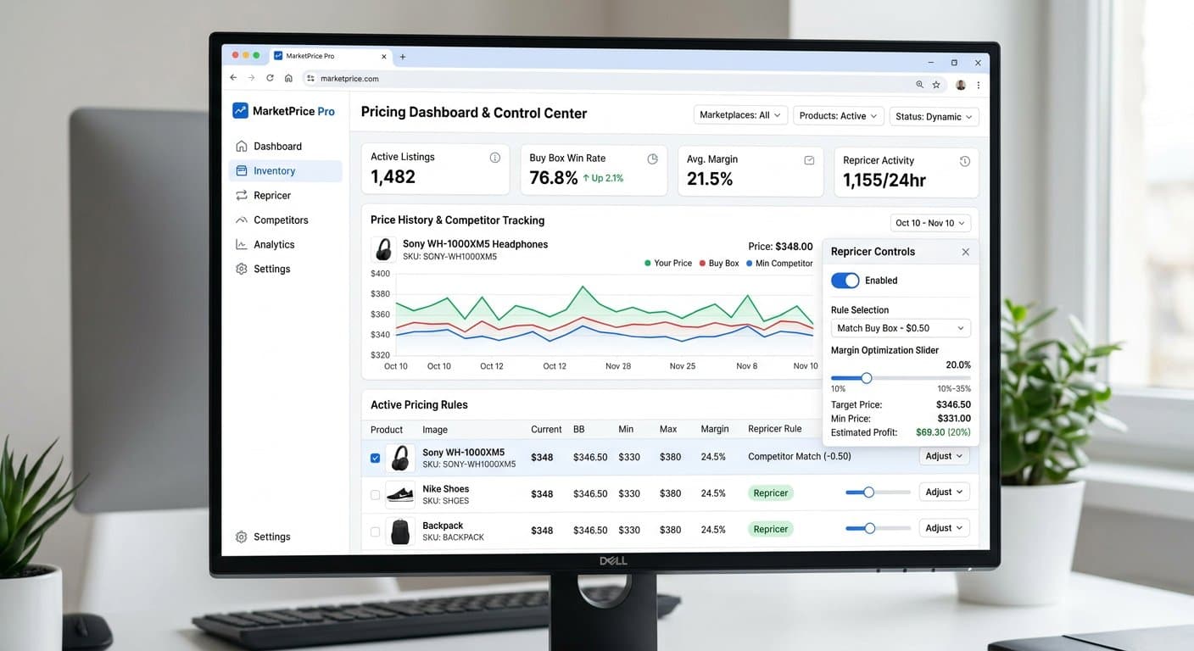The width and height of the screenshot is (1194, 651).
Task: Bookmark the page with the star icon
Action: pos(936,85)
